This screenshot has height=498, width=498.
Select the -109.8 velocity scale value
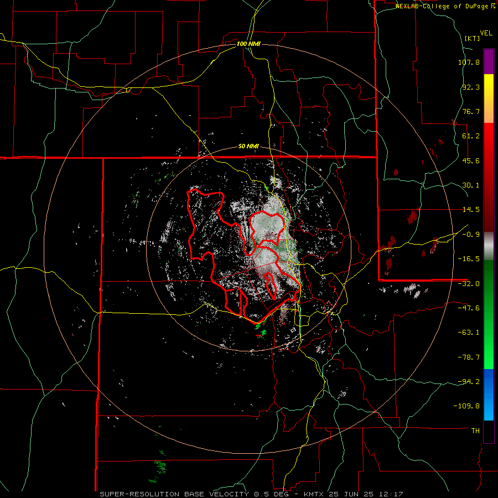(466, 406)
